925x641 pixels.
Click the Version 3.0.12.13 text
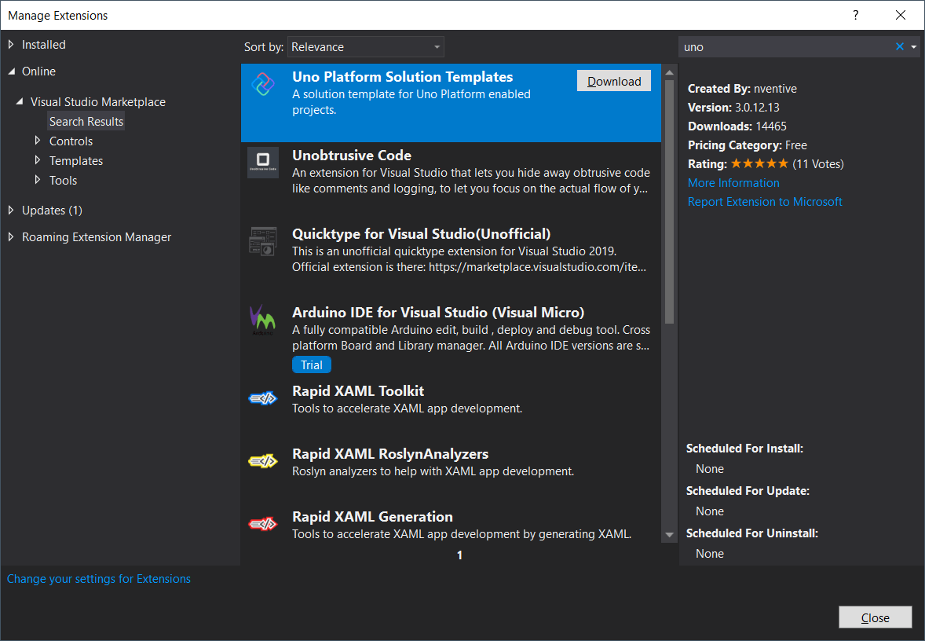coord(733,108)
